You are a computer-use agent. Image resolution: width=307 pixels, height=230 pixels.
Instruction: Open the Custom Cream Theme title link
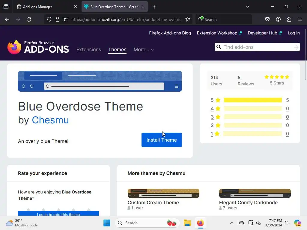click(153, 202)
